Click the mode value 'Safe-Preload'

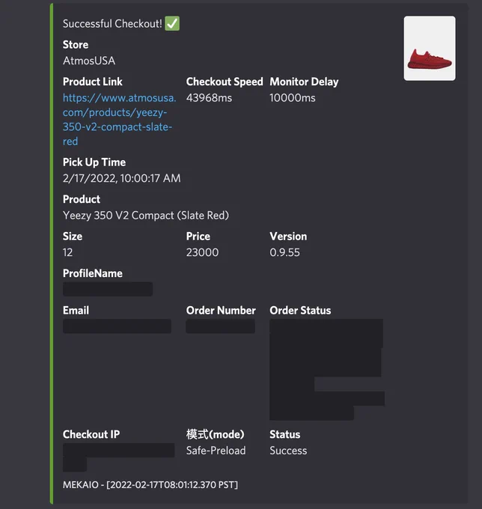click(216, 451)
